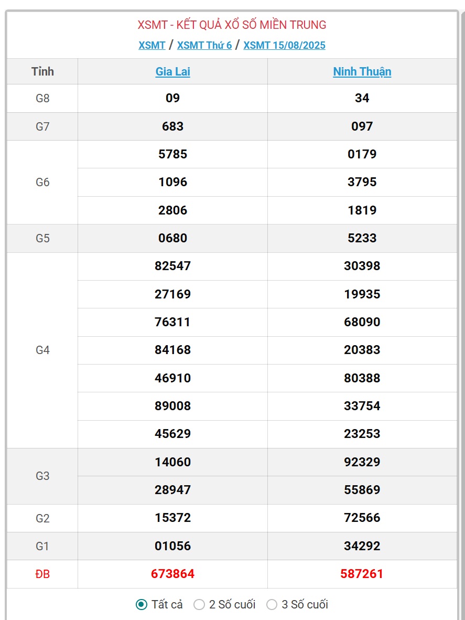Select the 2 Số cuối radio option

pos(199,605)
